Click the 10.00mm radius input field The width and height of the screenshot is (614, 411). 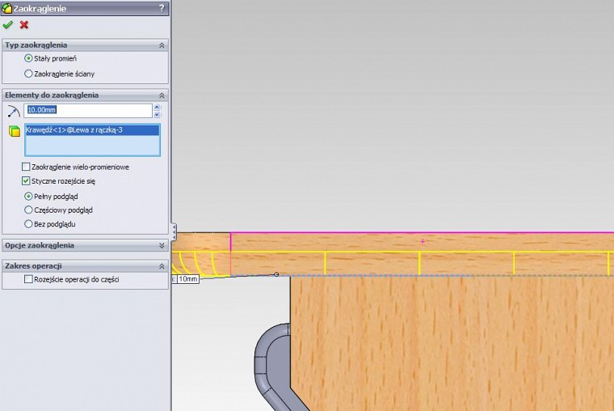(88, 111)
